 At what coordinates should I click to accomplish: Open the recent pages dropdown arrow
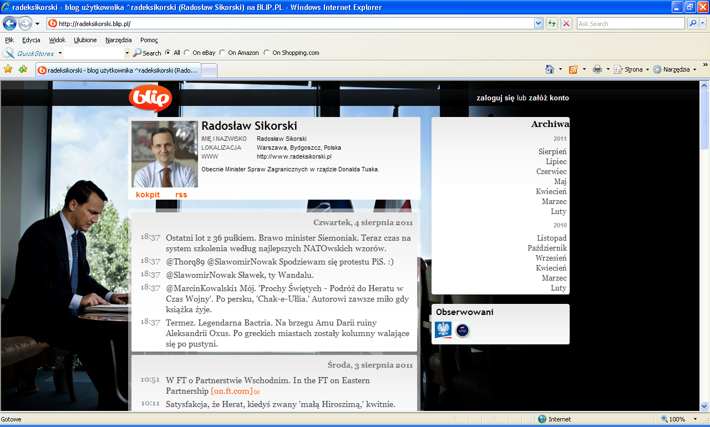pyautogui.click(x=37, y=24)
